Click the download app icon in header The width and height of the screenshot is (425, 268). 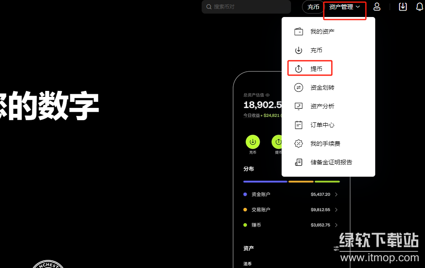(x=402, y=7)
